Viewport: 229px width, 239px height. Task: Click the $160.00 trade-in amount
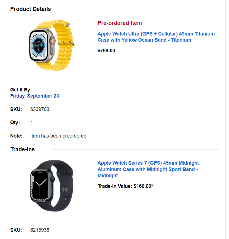(x=143, y=186)
